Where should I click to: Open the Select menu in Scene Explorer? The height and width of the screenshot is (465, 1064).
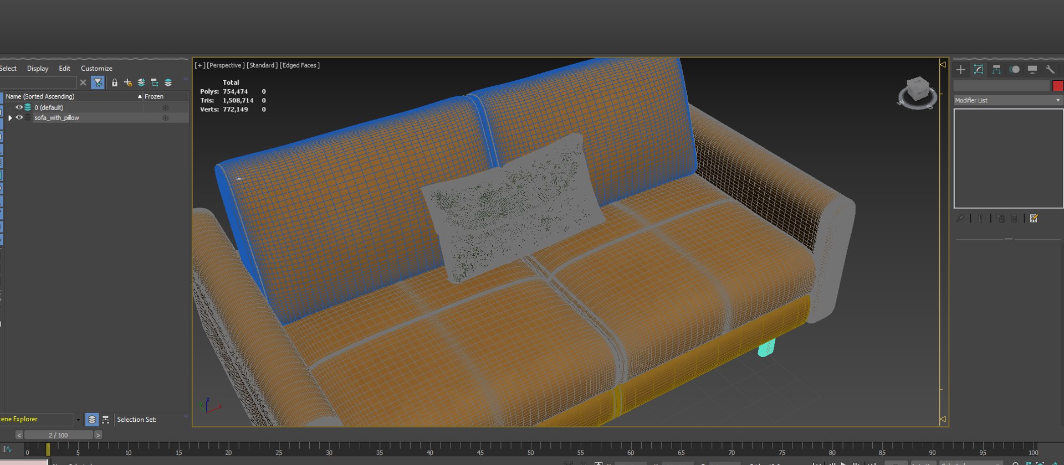8,69
